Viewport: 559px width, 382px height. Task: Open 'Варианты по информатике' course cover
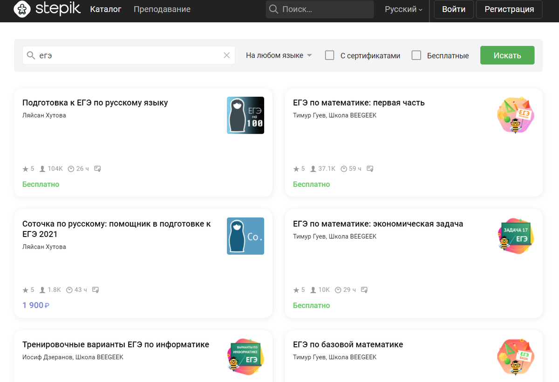point(245,357)
